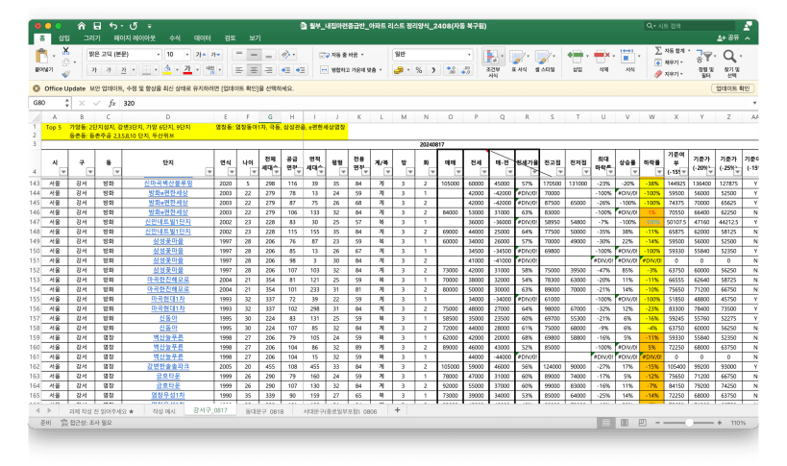Click the Decrease Indent icon

pyautogui.click(x=285, y=70)
